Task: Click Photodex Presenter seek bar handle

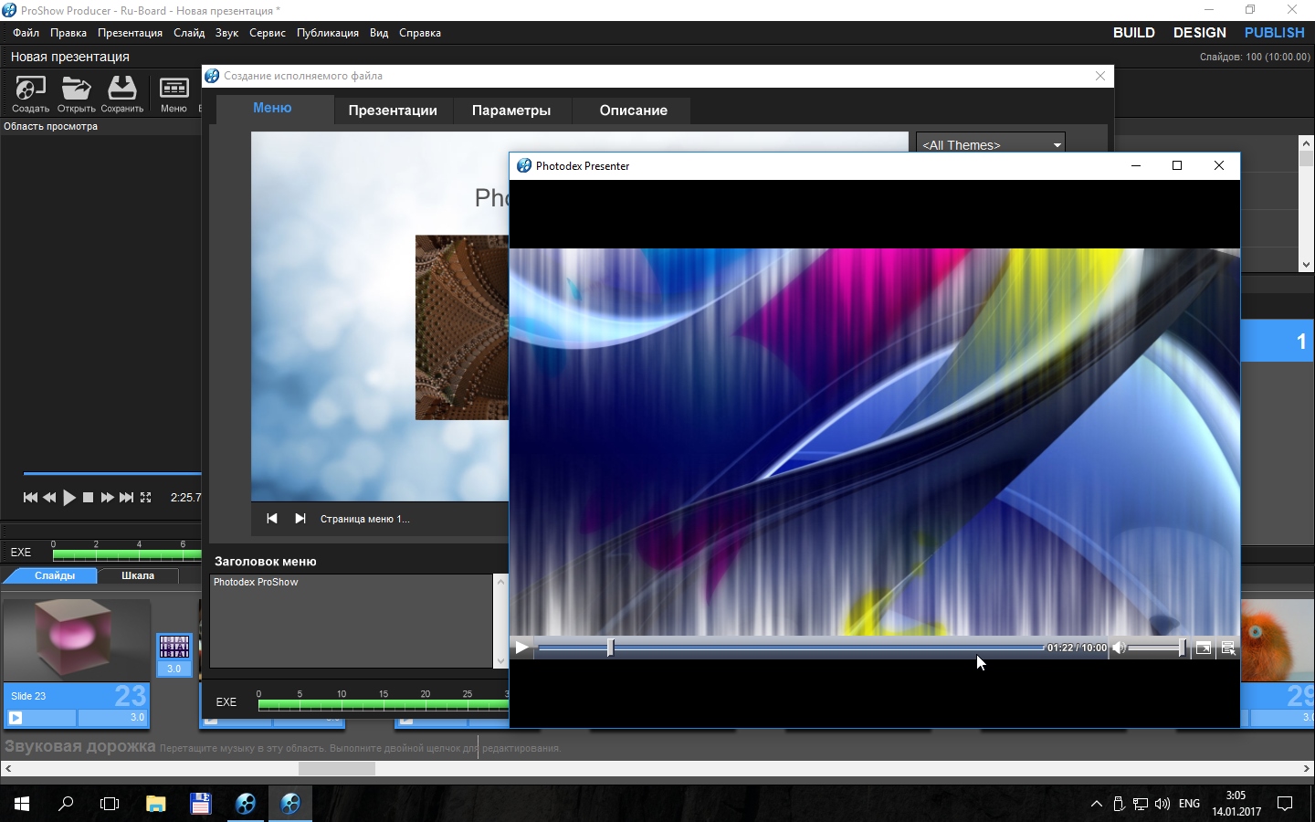Action: coord(610,648)
